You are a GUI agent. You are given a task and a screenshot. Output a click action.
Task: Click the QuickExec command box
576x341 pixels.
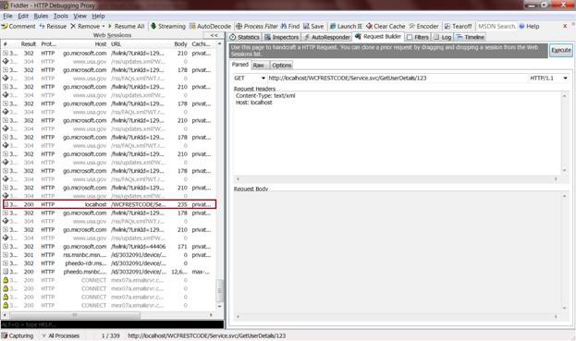pyautogui.click(x=112, y=325)
